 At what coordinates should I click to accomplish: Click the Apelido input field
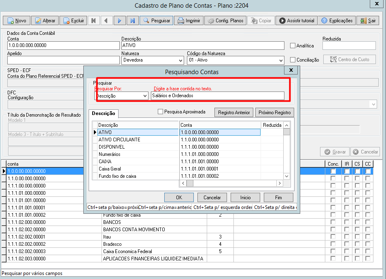point(64,60)
